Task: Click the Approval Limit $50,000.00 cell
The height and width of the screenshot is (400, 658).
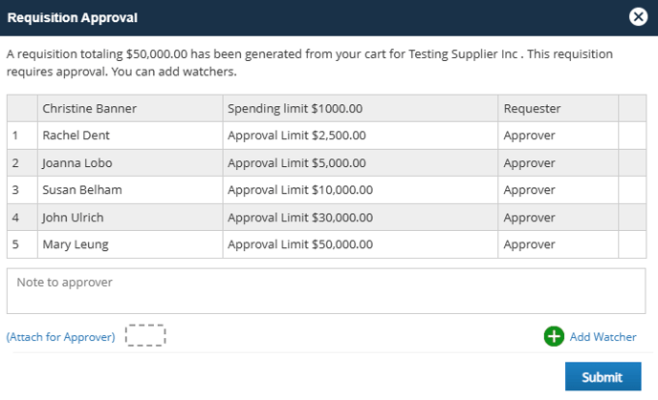Action: (x=360, y=244)
